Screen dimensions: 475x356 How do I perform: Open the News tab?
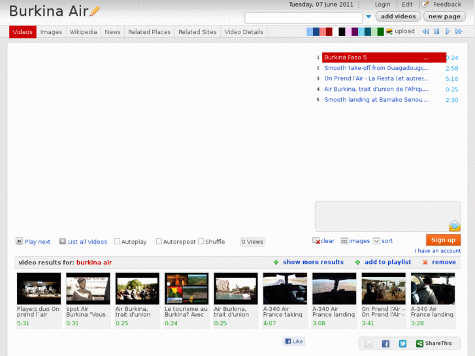(x=112, y=32)
